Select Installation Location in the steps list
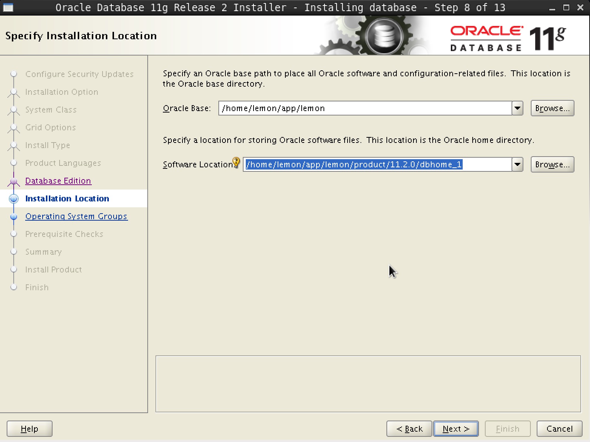The width and height of the screenshot is (590, 442). point(67,198)
